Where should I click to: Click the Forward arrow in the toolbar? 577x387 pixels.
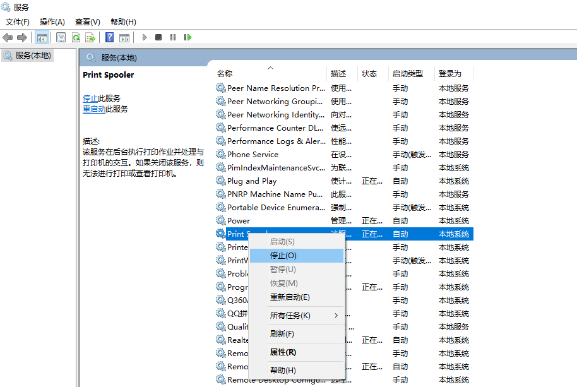(x=22, y=37)
